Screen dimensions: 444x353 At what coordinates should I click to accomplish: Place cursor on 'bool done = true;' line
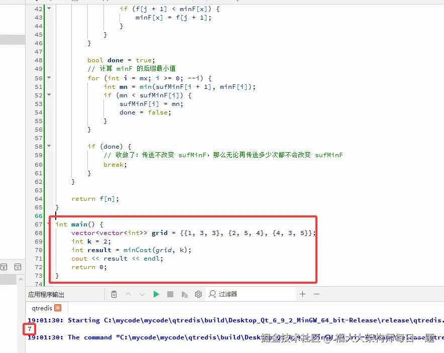(121, 60)
